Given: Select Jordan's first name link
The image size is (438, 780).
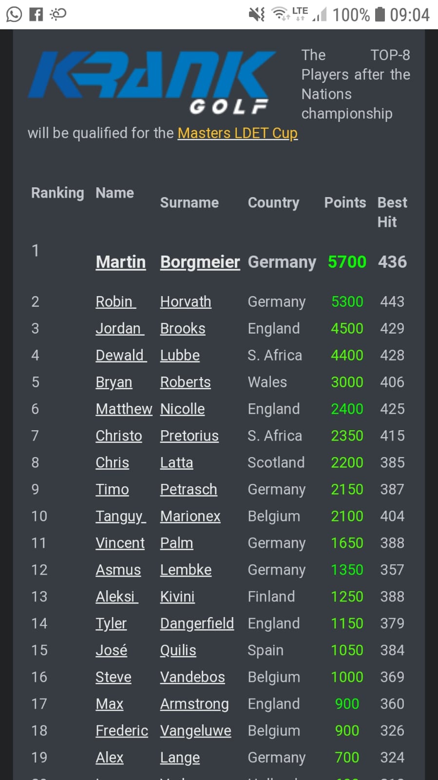Looking at the screenshot, I should (119, 329).
